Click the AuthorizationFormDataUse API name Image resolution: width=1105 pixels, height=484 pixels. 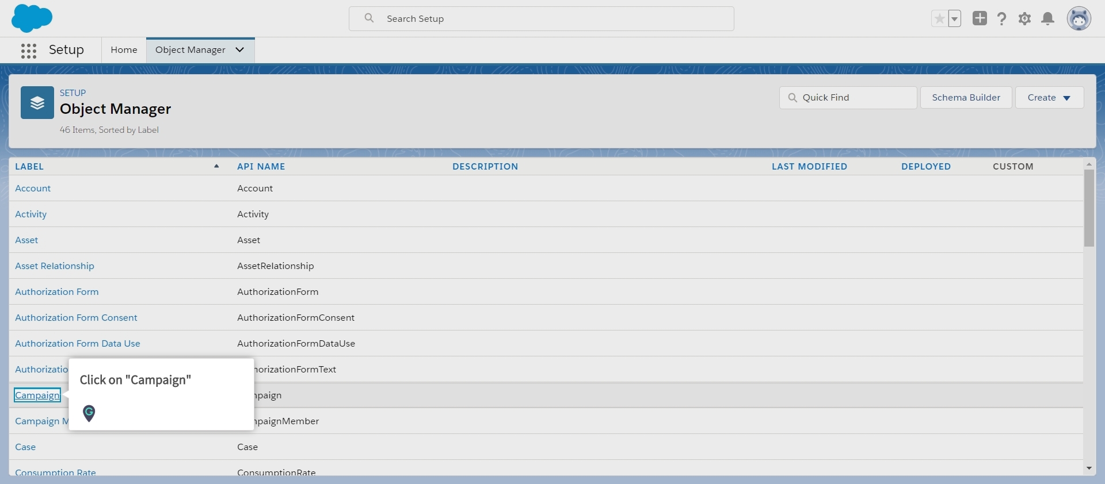[x=296, y=344]
